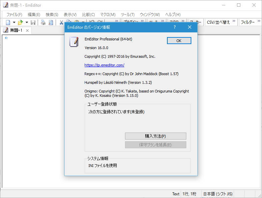Expand the CSV/並べ替え toolbar overflow chevron

click(x=234, y=21)
